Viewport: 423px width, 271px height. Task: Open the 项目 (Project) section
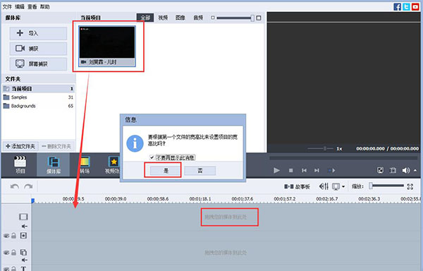[x=20, y=164]
